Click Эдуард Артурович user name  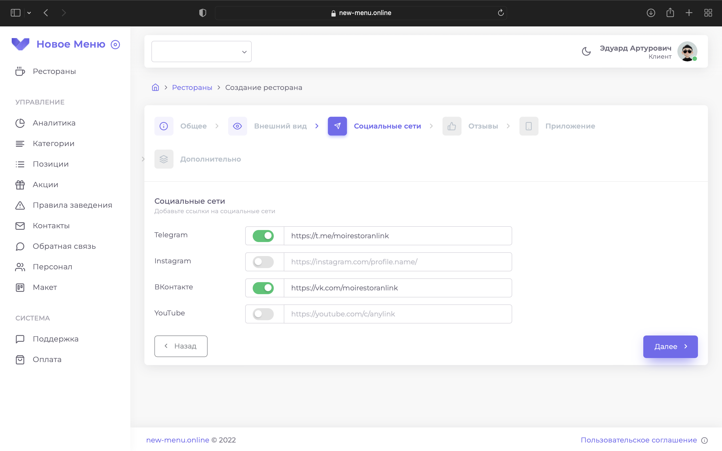click(x=636, y=48)
